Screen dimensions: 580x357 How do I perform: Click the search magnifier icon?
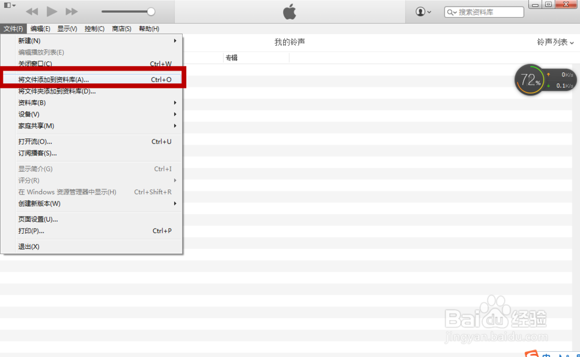[451, 13]
